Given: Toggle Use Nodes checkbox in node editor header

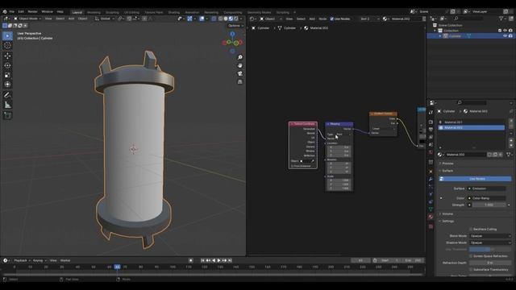Looking at the screenshot, I should [x=331, y=19].
